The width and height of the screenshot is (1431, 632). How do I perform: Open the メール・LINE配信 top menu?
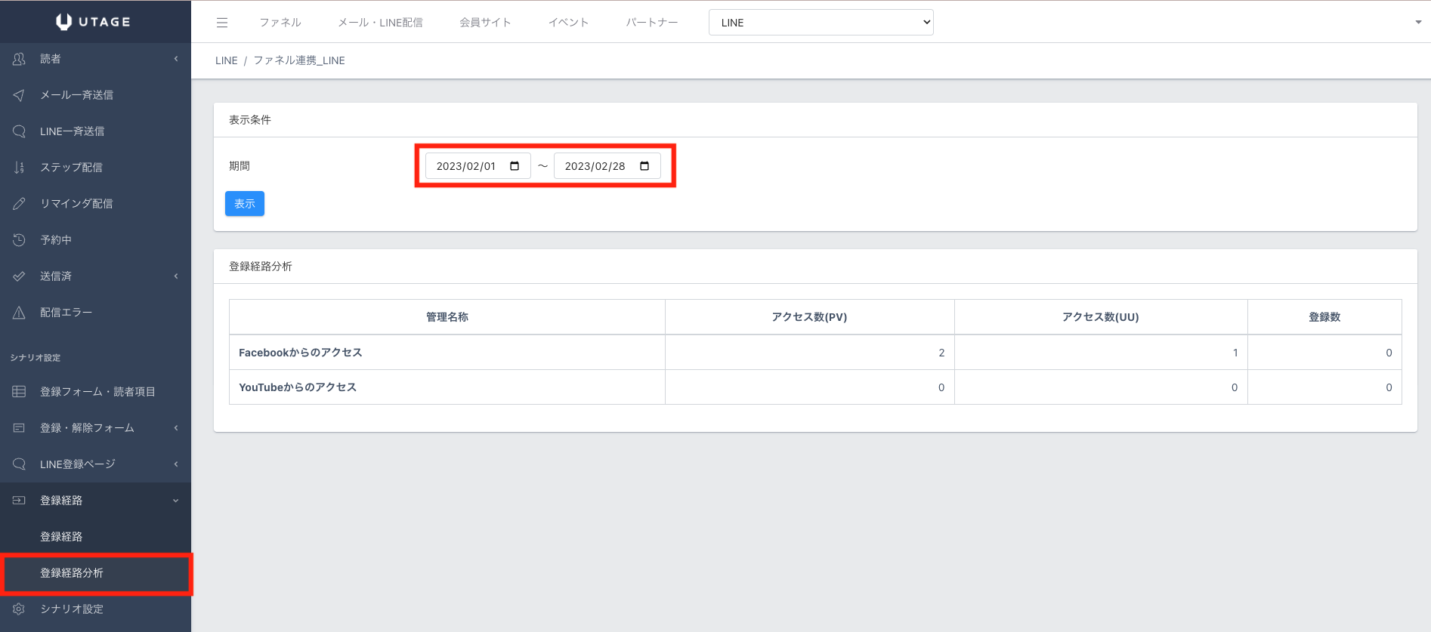click(380, 23)
